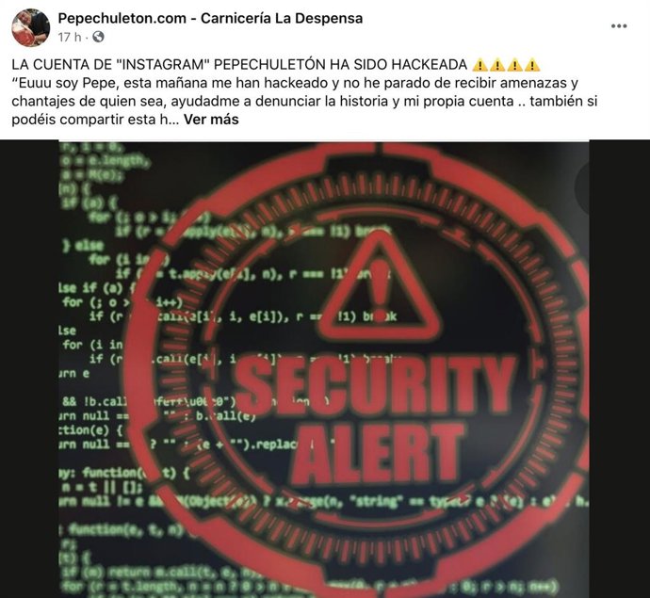Image resolution: width=650 pixels, height=598 pixels.
Task: Open the post via the 17 h timestamp
Action: (x=70, y=38)
